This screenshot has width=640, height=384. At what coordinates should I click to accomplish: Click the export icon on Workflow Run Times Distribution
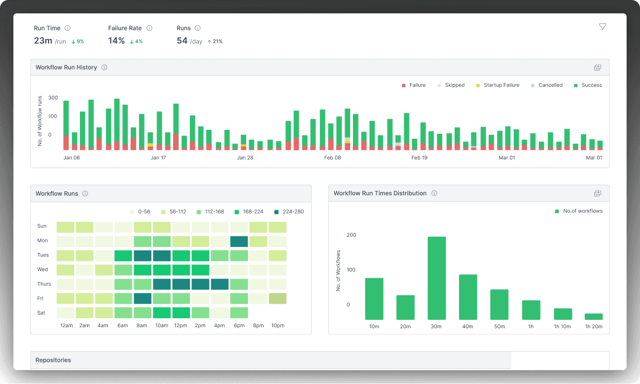point(598,193)
